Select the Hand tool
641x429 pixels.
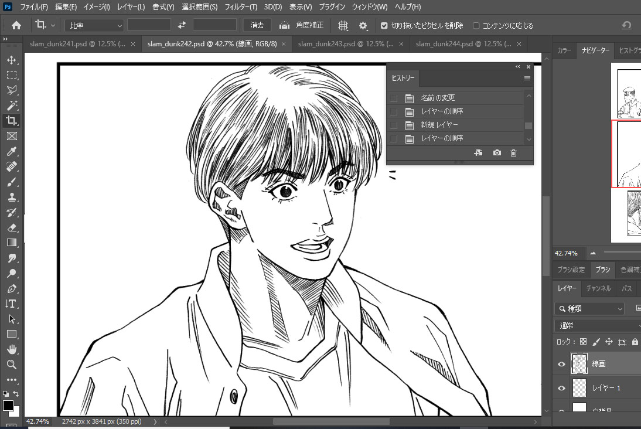pos(12,349)
